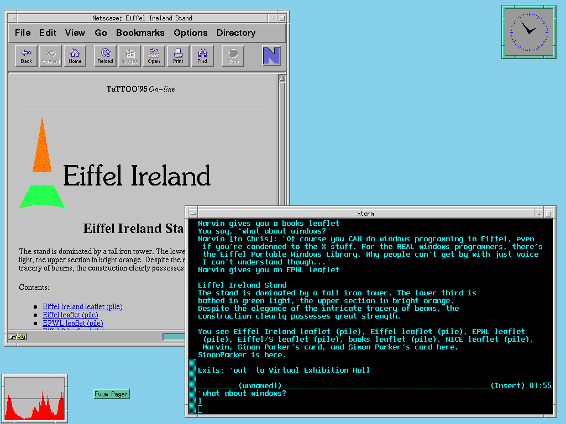The height and width of the screenshot is (424, 566).
Task: Open the File menu
Action: coord(23,33)
